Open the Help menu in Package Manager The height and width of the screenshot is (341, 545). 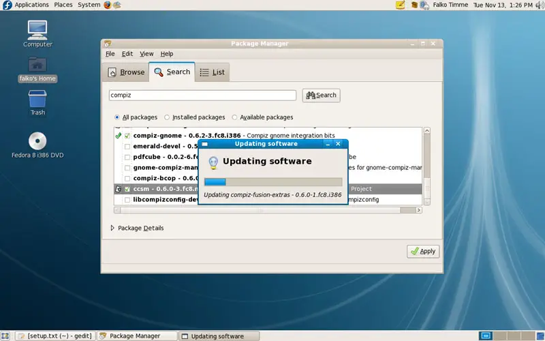(x=167, y=54)
